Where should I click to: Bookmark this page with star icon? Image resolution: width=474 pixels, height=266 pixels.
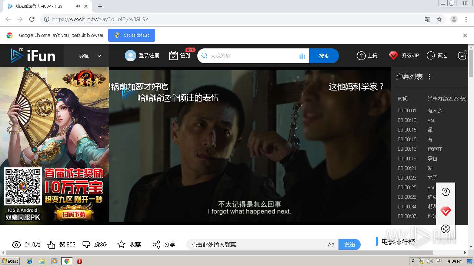(439, 19)
